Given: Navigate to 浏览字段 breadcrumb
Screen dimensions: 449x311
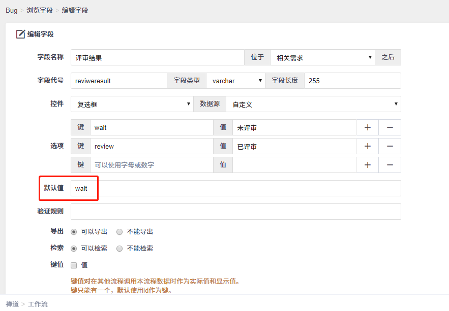Looking at the screenshot, I should coord(40,10).
